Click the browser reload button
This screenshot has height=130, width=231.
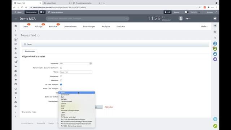pyautogui.click(x=22, y=7)
